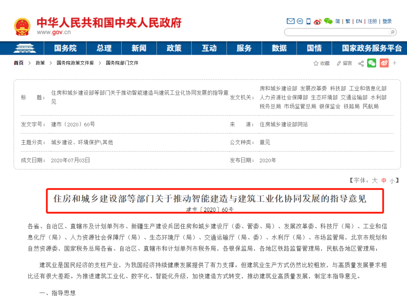The height and width of the screenshot is (303, 407).
Task: Open the 新闻 navigation tab
Action: 139,48
